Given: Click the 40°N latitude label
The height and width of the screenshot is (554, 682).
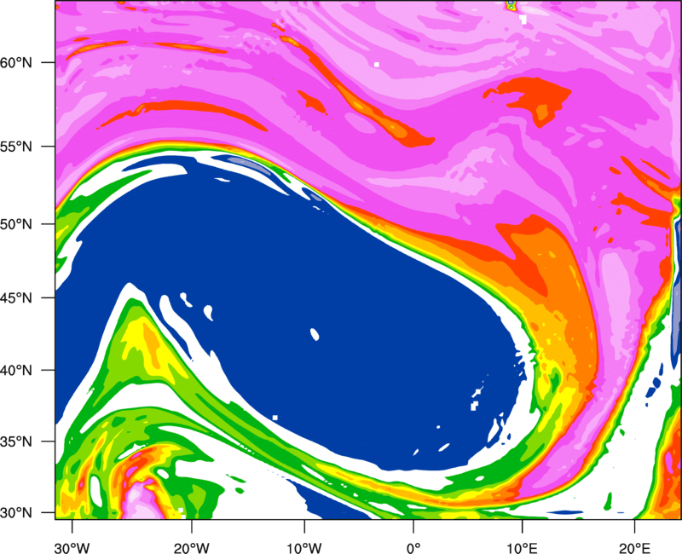Looking at the screenshot, I should click(16, 371).
